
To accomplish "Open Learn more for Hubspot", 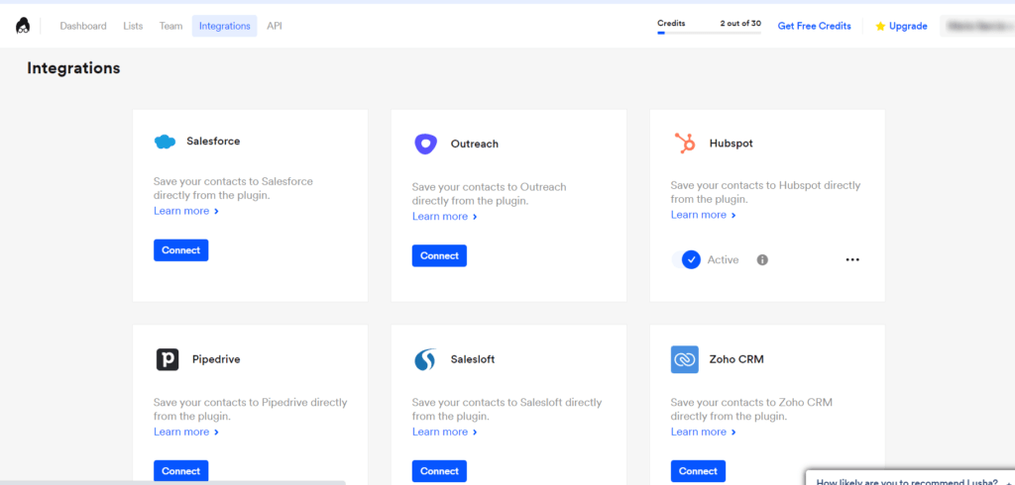I will 703,215.
